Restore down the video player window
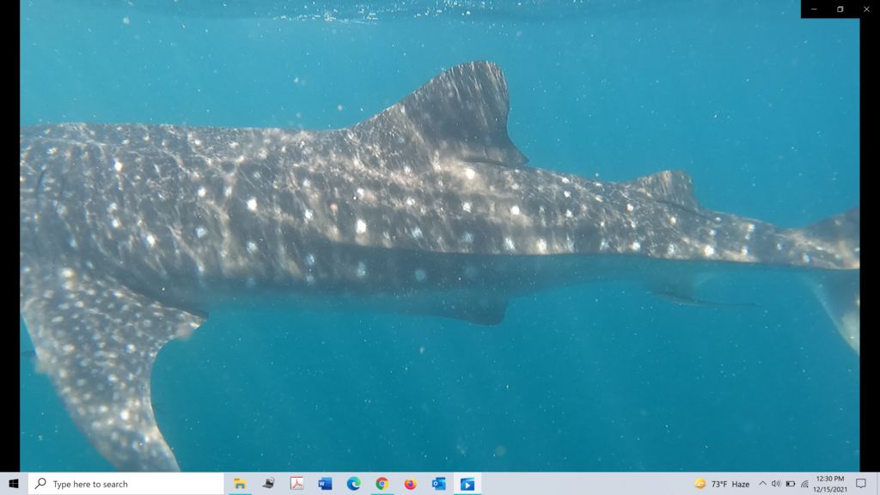The image size is (880, 495). 840,9
